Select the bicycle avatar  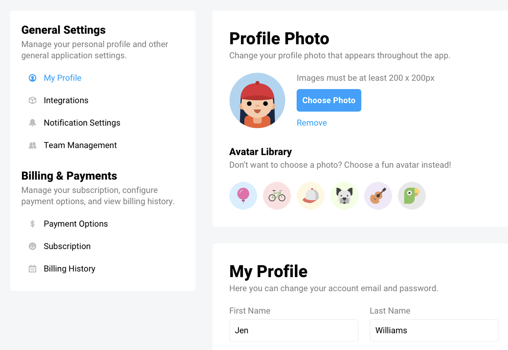coord(277,196)
